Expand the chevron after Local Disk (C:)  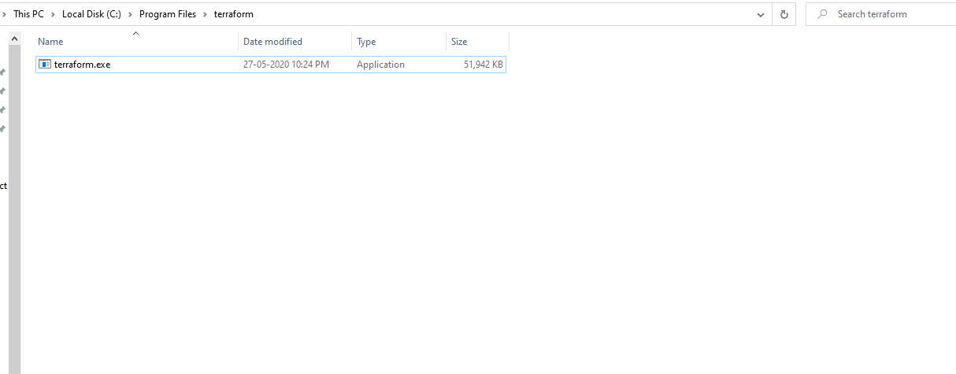[x=131, y=14]
